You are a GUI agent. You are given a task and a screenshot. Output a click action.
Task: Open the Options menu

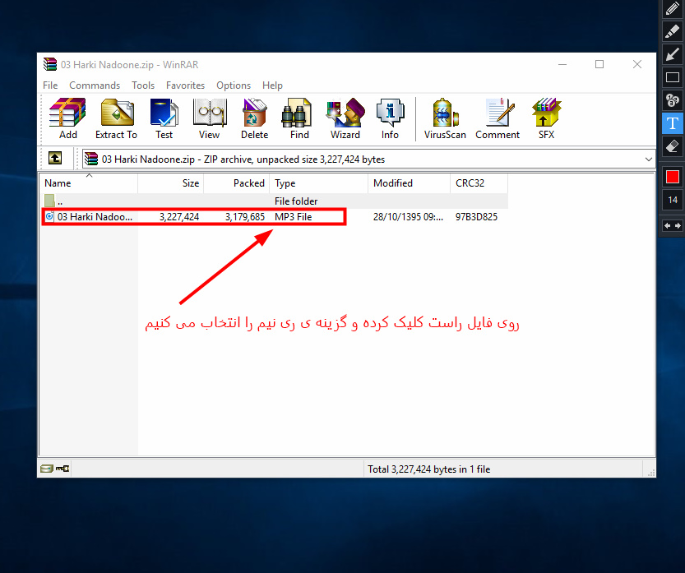coord(234,85)
